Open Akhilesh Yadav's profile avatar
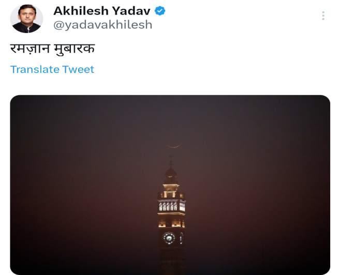 tap(26, 19)
